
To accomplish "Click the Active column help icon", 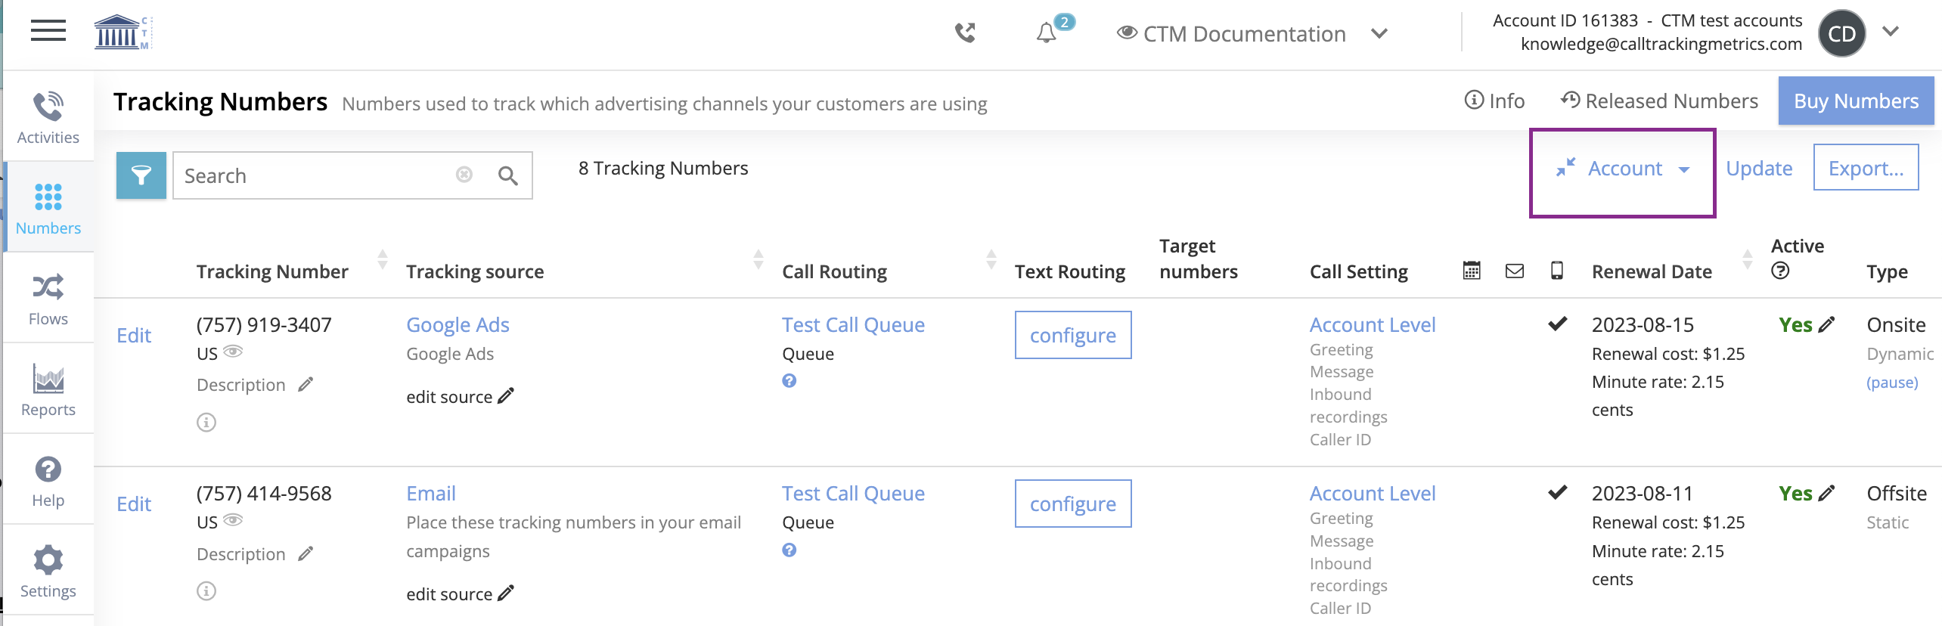I will (1780, 271).
